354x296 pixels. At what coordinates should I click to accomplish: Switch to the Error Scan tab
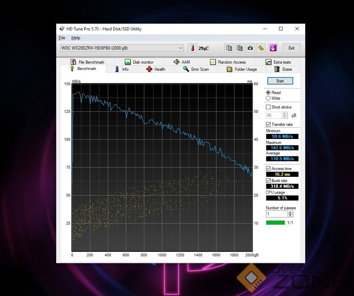(196, 69)
